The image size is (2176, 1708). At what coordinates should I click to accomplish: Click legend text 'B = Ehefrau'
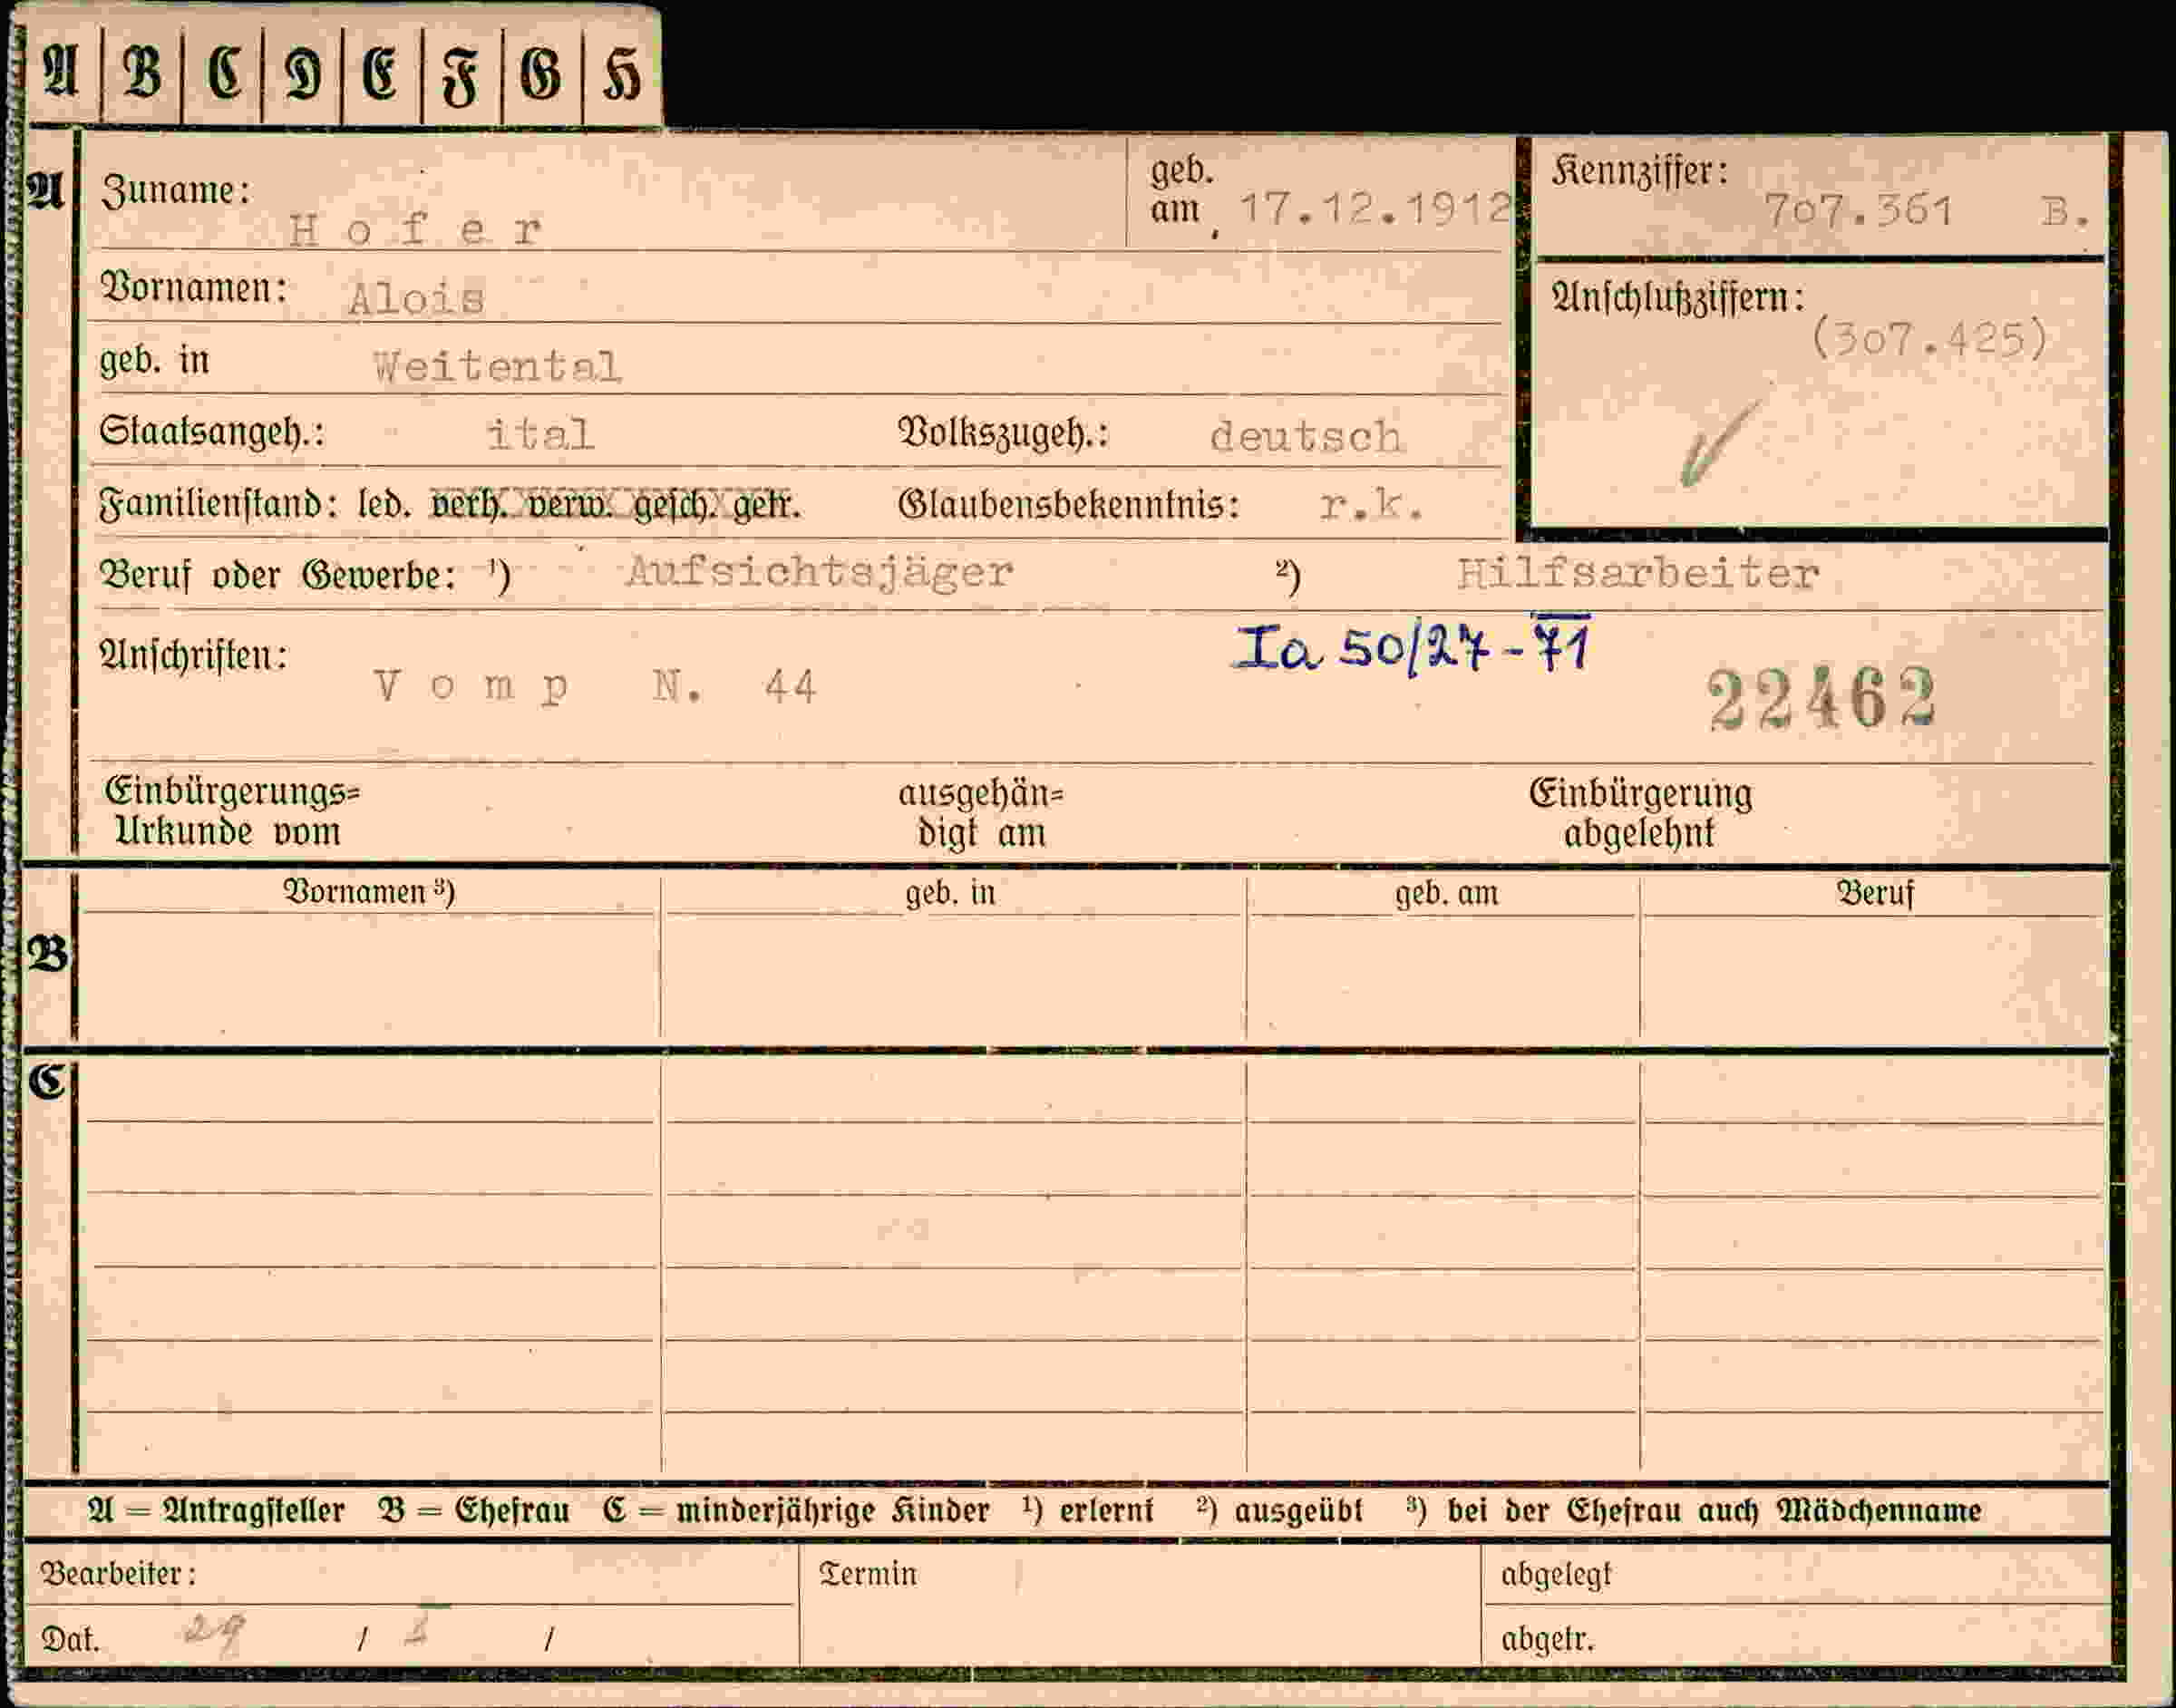point(474,1510)
